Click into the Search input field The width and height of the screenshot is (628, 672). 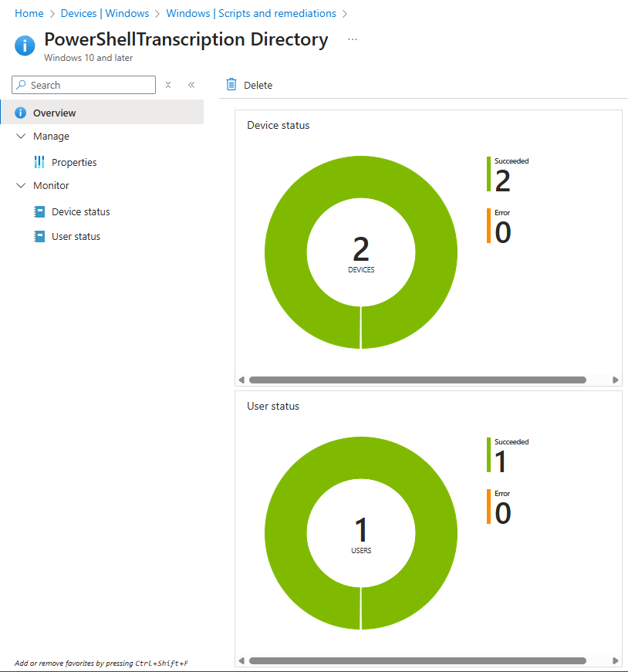85,85
